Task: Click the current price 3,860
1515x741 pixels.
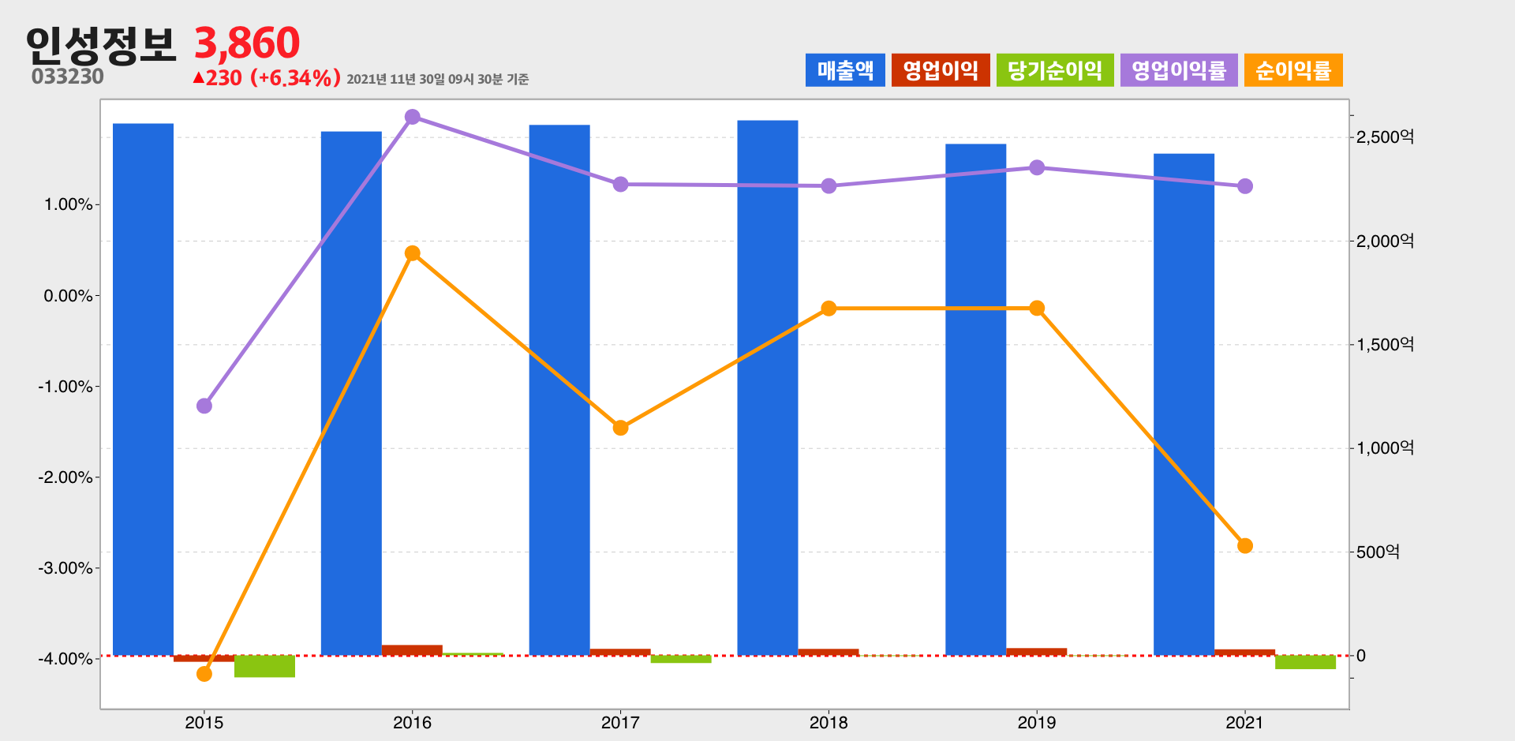Action: tap(247, 43)
